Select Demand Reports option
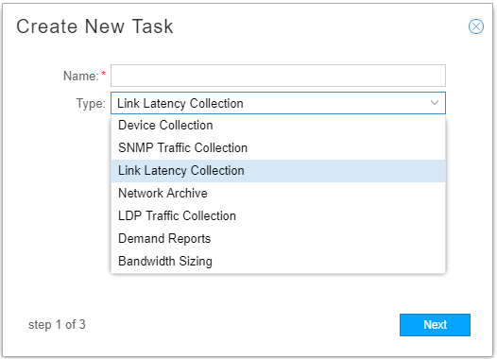497x359 pixels. [x=278, y=239]
